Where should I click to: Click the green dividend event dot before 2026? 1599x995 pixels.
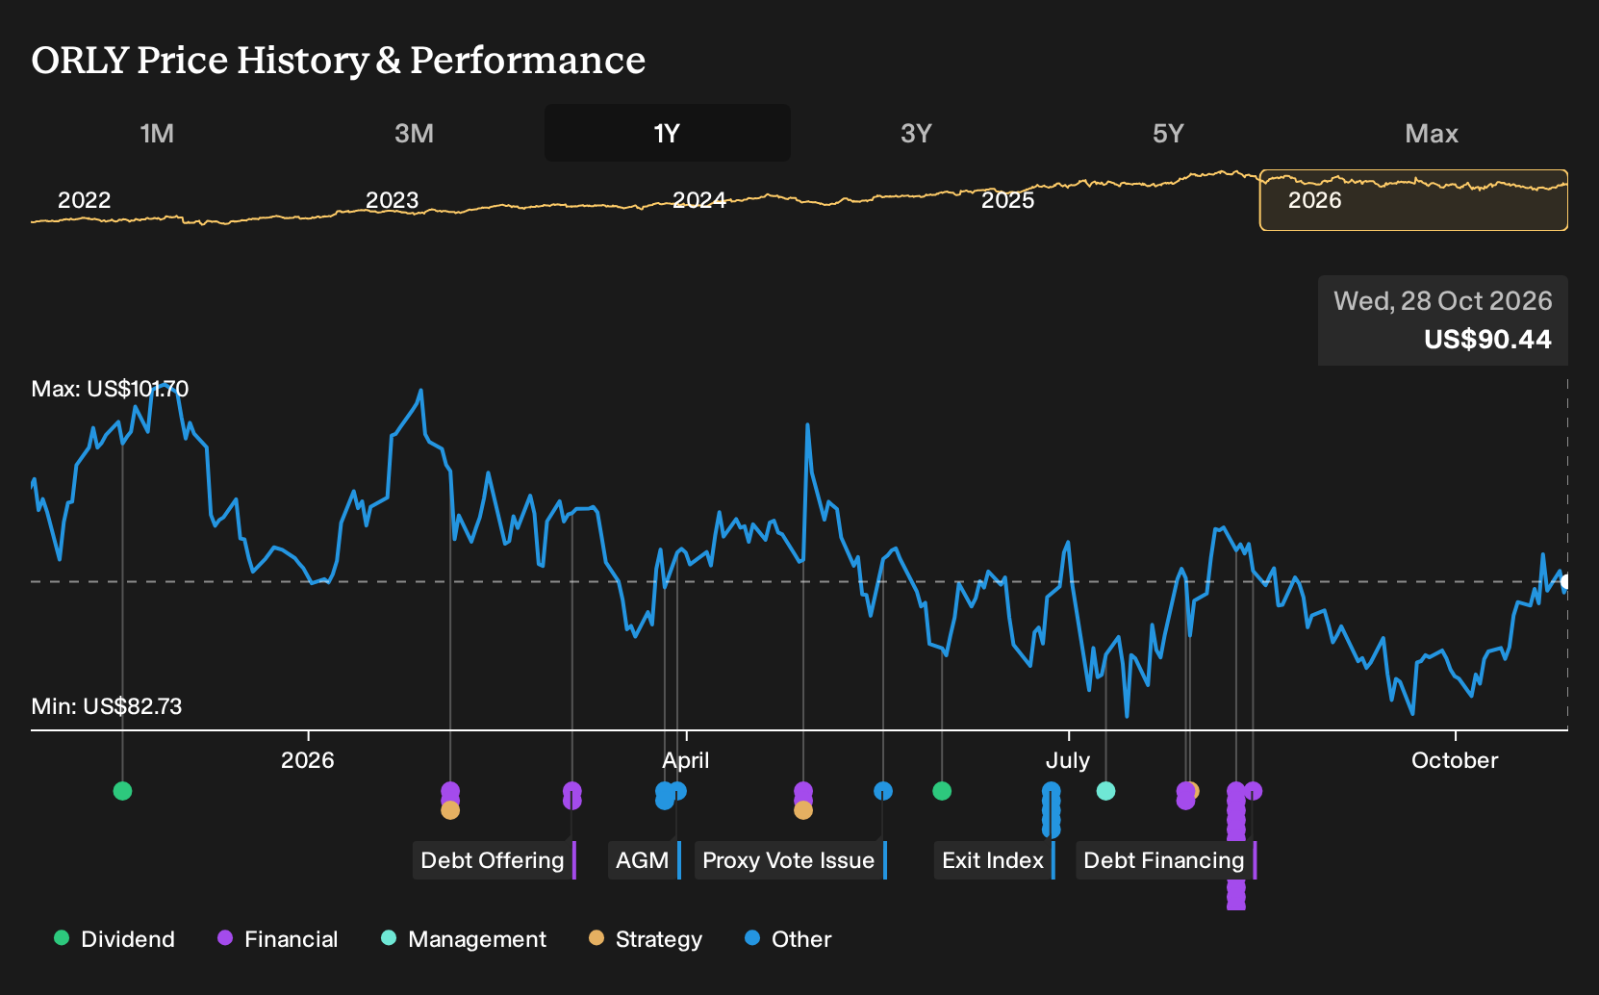[x=122, y=791]
